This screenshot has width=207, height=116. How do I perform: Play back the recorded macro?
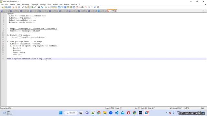point(92,7)
